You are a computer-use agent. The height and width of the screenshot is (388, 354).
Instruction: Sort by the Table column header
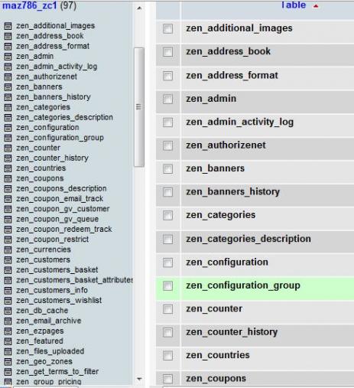pos(294,5)
